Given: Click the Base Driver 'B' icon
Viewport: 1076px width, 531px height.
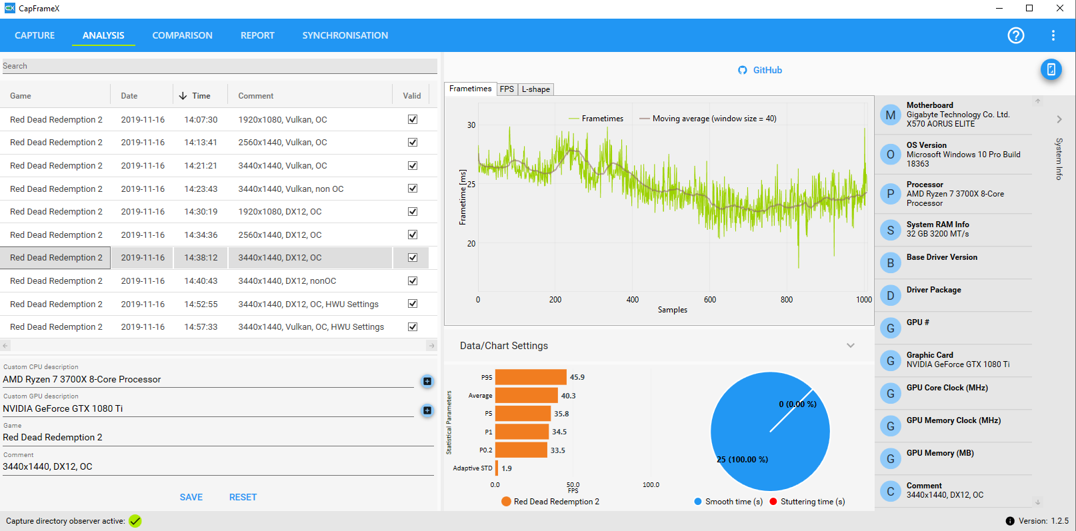Looking at the screenshot, I should point(890,263).
